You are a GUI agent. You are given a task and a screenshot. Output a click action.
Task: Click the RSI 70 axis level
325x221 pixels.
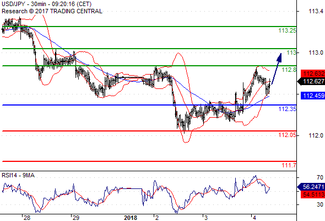pyautogui.click(x=320, y=177)
